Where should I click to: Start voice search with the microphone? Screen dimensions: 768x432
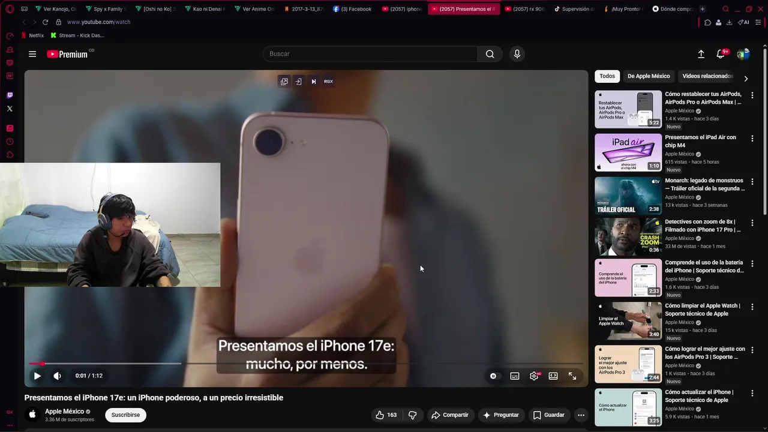(x=517, y=54)
